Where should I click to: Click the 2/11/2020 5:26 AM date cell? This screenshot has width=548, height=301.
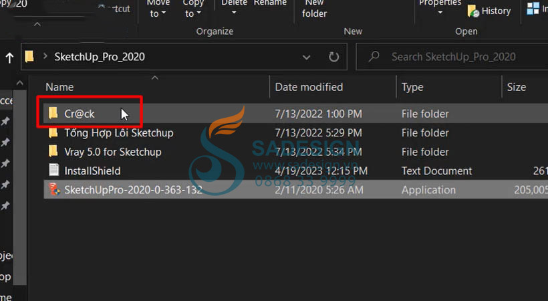coord(319,190)
